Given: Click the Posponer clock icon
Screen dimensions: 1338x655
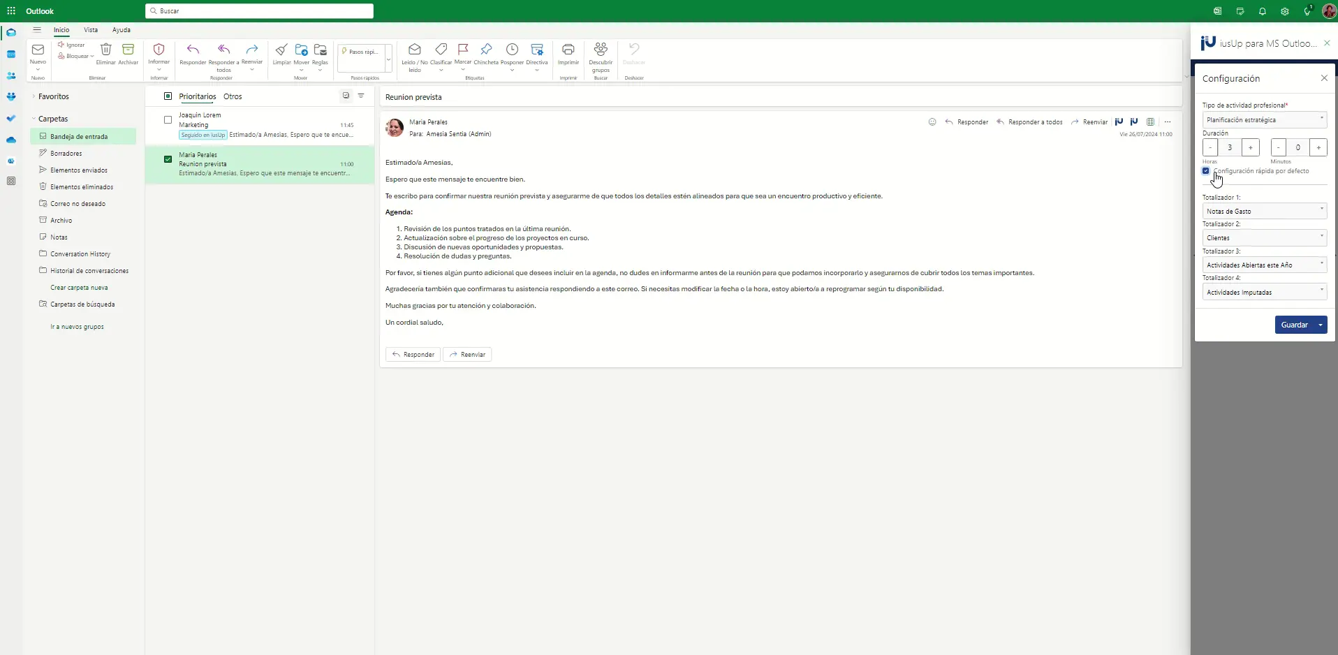Looking at the screenshot, I should point(512,50).
